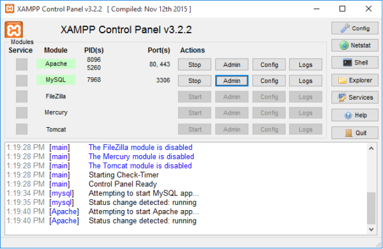The width and height of the screenshot is (383, 249).
Task: View MySQL Logs
Action: point(306,80)
